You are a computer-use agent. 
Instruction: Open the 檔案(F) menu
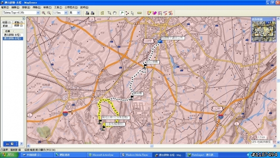(x=5, y=7)
